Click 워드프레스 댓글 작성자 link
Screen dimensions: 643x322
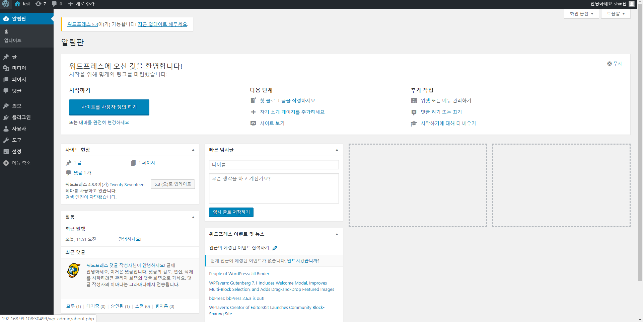click(109, 265)
